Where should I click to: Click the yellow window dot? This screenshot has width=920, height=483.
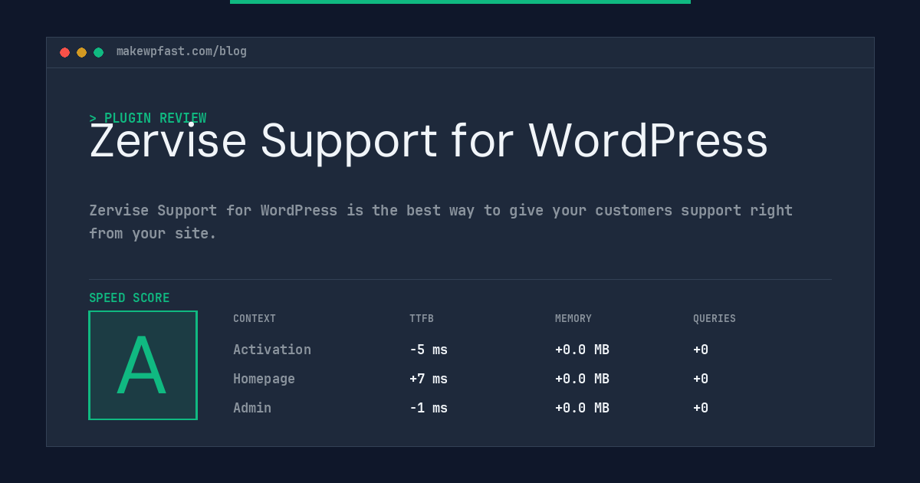coord(81,52)
